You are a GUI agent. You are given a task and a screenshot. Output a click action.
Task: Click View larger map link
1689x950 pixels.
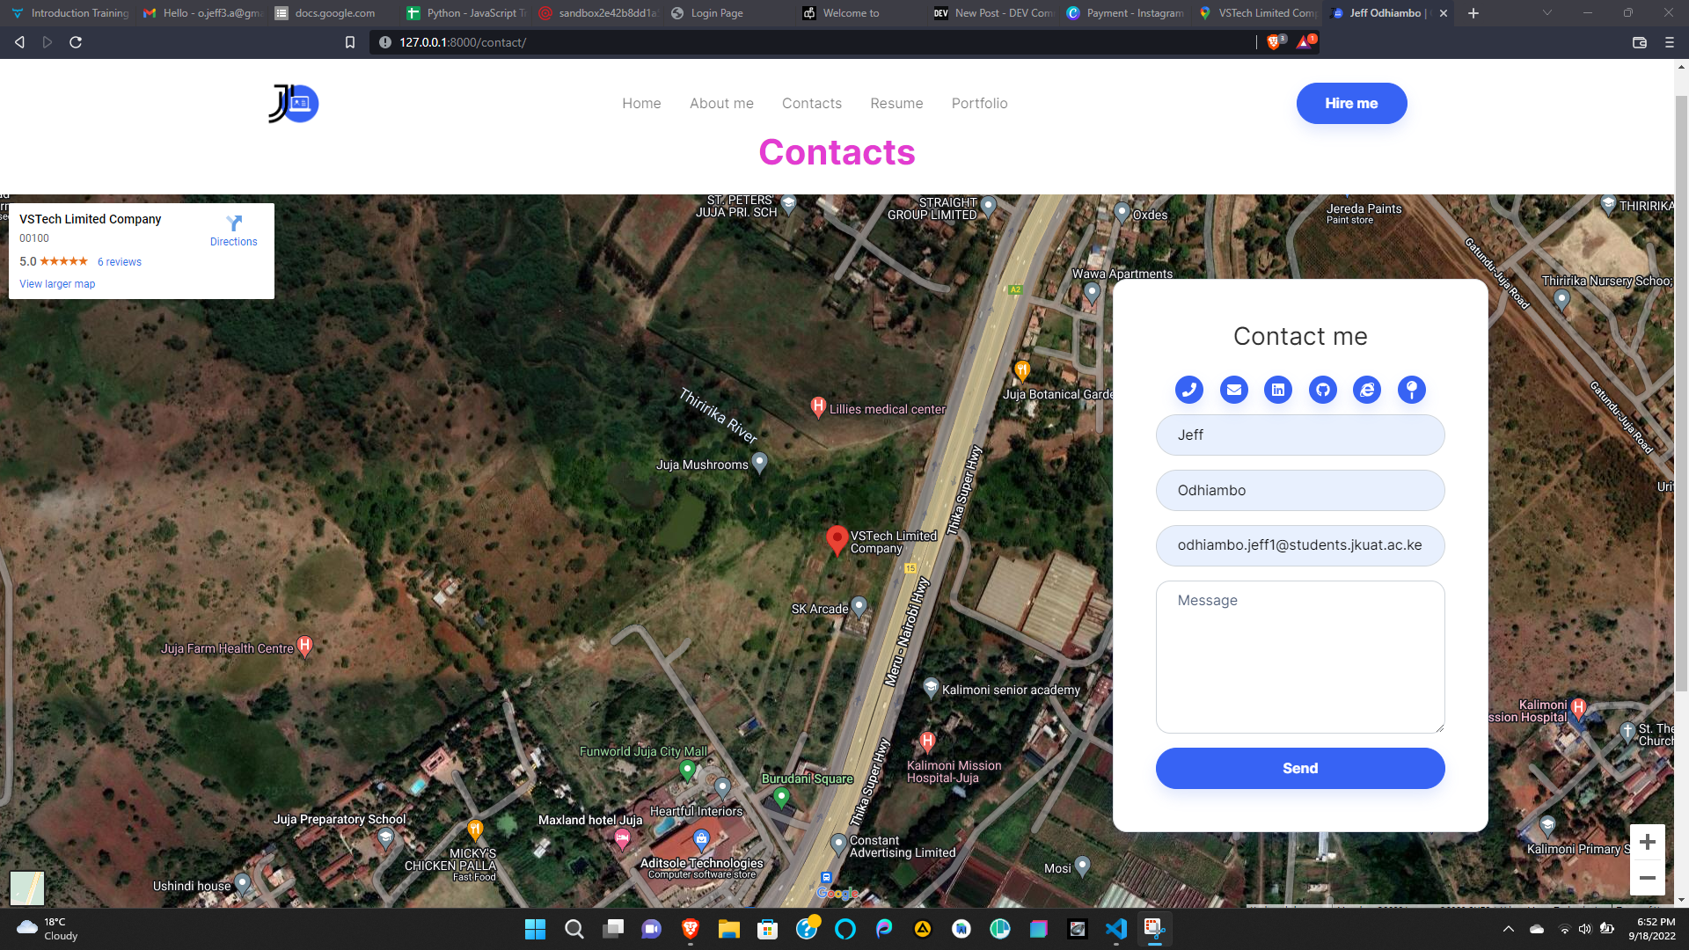[x=56, y=283]
